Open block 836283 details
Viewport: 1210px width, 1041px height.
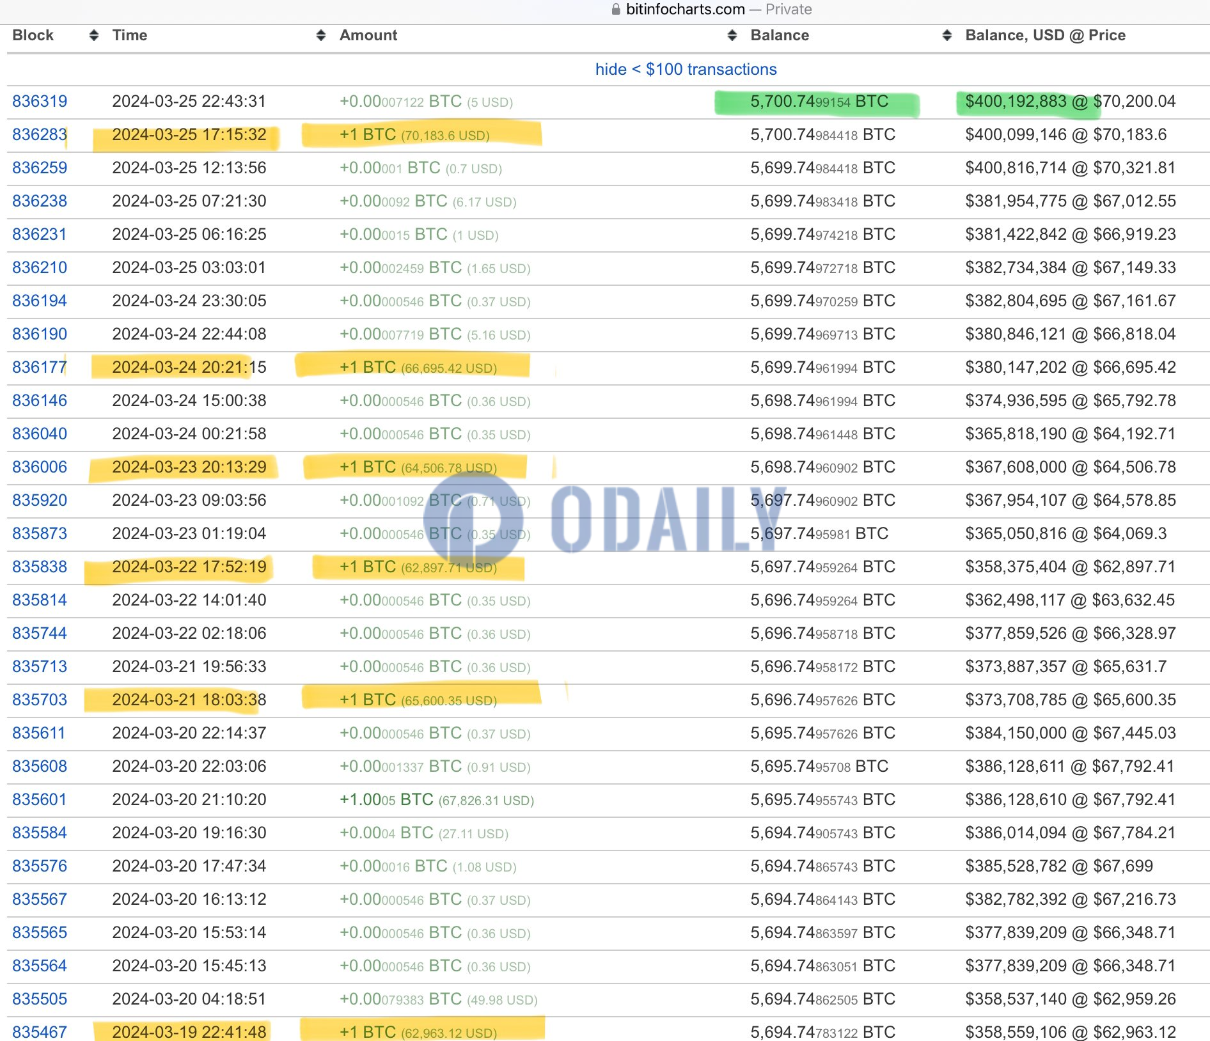[40, 134]
